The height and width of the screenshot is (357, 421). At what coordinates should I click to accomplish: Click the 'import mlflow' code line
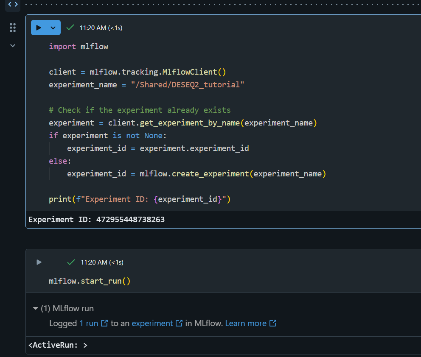[79, 46]
